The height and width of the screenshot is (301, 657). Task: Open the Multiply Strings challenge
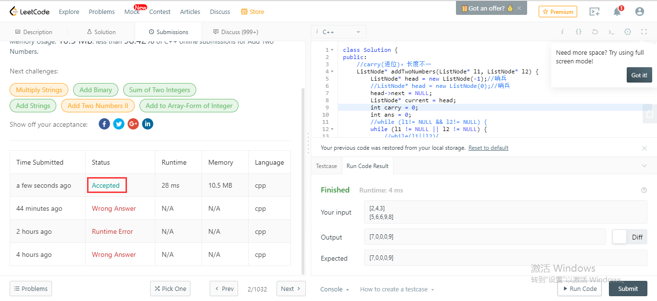[x=39, y=90]
